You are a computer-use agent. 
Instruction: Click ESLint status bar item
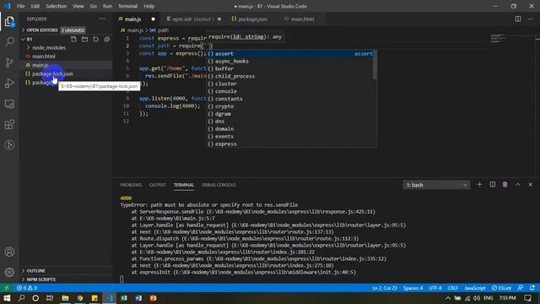(501, 288)
